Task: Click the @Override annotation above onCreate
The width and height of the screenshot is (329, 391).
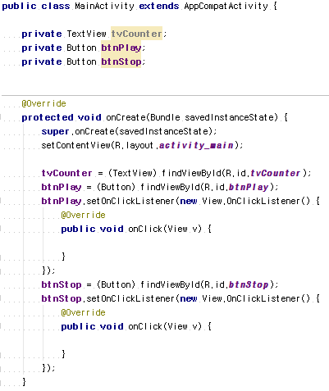Action: [44, 103]
